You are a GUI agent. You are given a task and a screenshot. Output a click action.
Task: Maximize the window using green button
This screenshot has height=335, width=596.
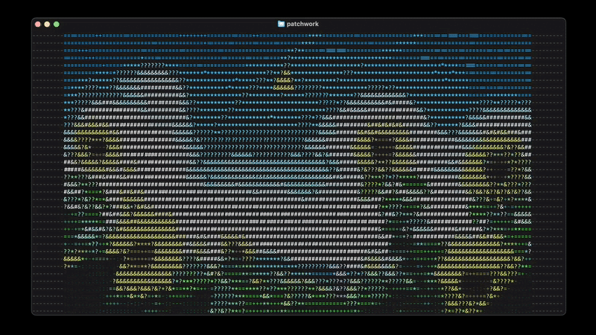click(56, 24)
